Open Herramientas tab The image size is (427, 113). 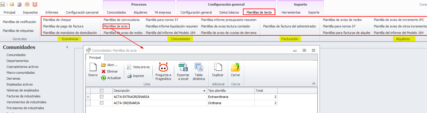point(291,12)
